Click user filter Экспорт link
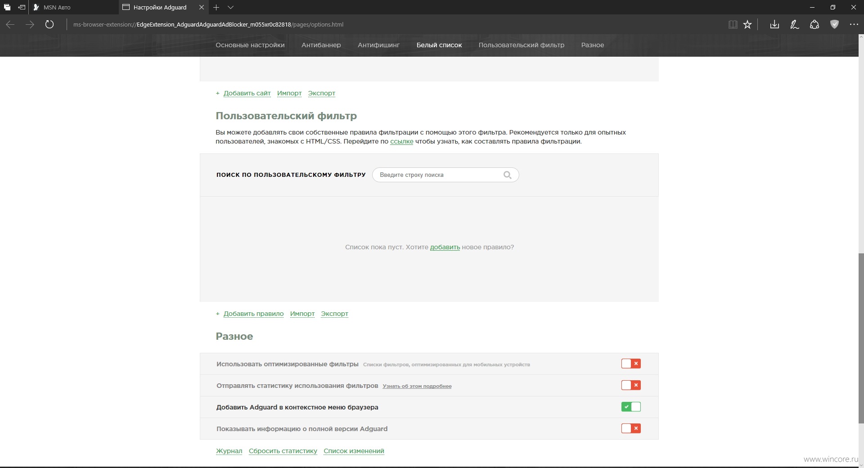 (x=335, y=314)
